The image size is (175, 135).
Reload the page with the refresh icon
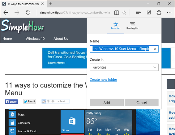pos(28,13)
